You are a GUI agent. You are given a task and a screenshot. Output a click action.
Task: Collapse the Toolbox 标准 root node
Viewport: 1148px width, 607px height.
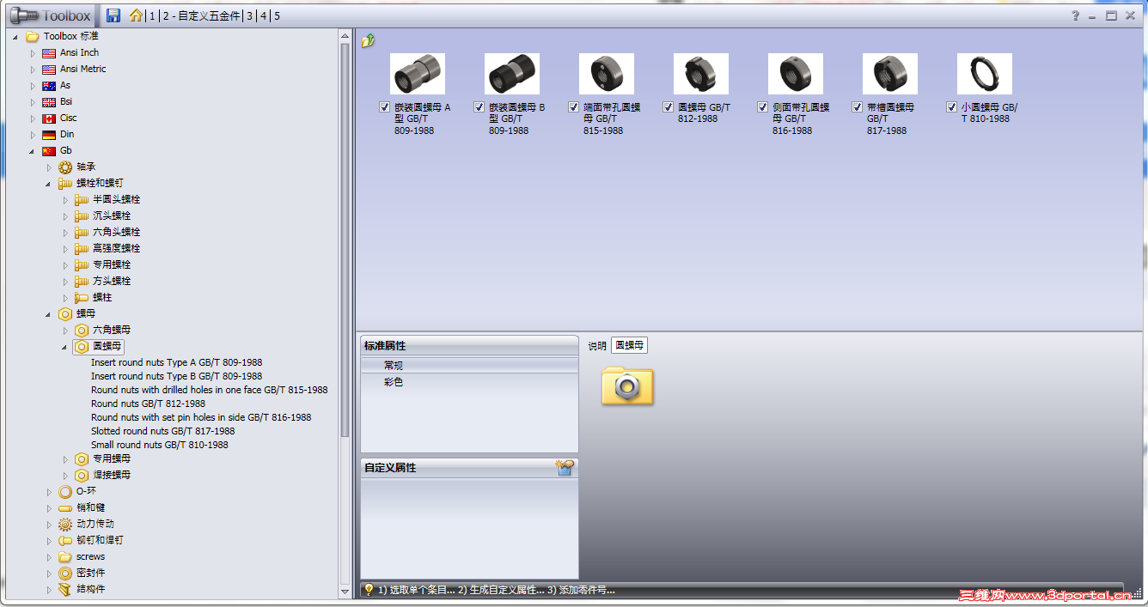(x=16, y=37)
